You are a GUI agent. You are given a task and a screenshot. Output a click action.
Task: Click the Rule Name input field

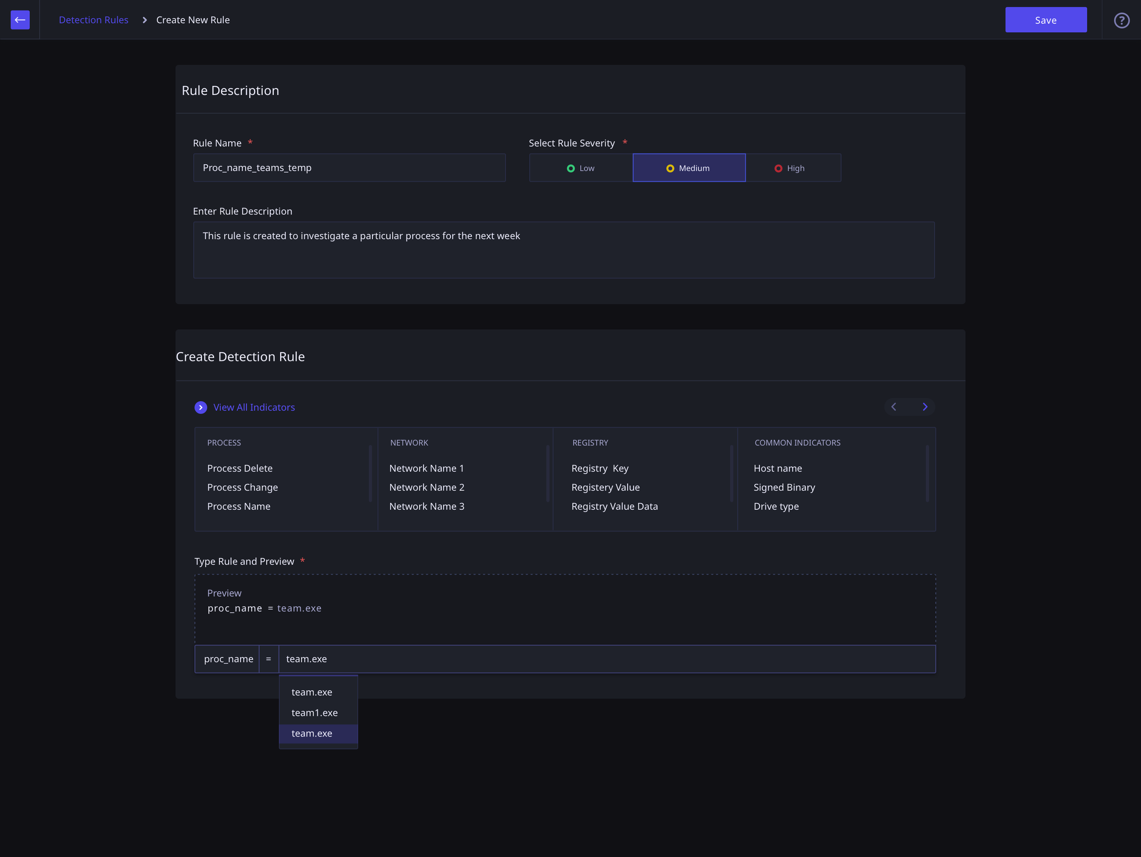pyautogui.click(x=349, y=167)
